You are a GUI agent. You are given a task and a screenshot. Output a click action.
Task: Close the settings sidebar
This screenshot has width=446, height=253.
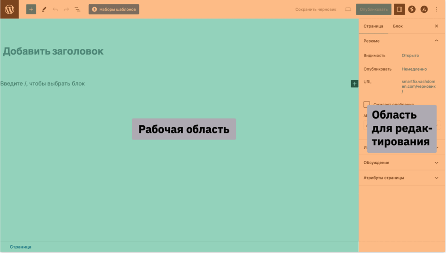[437, 26]
